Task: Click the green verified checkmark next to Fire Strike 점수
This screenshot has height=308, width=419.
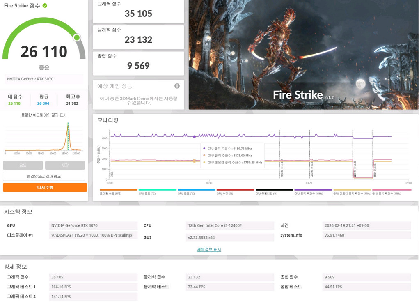Action: [45, 6]
